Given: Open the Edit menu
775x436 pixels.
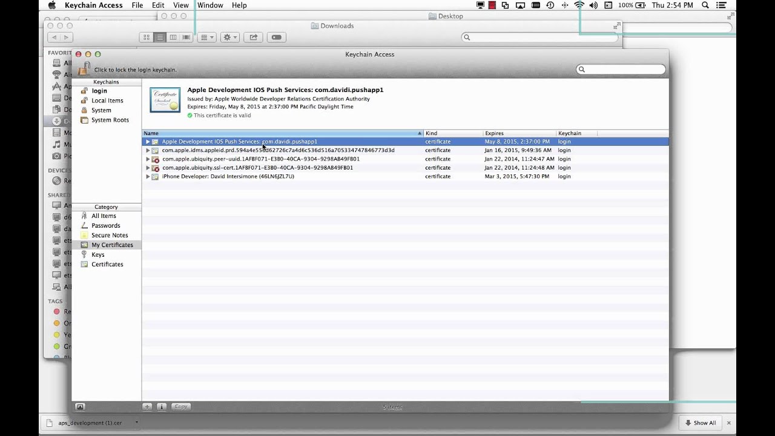Looking at the screenshot, I should point(158,5).
